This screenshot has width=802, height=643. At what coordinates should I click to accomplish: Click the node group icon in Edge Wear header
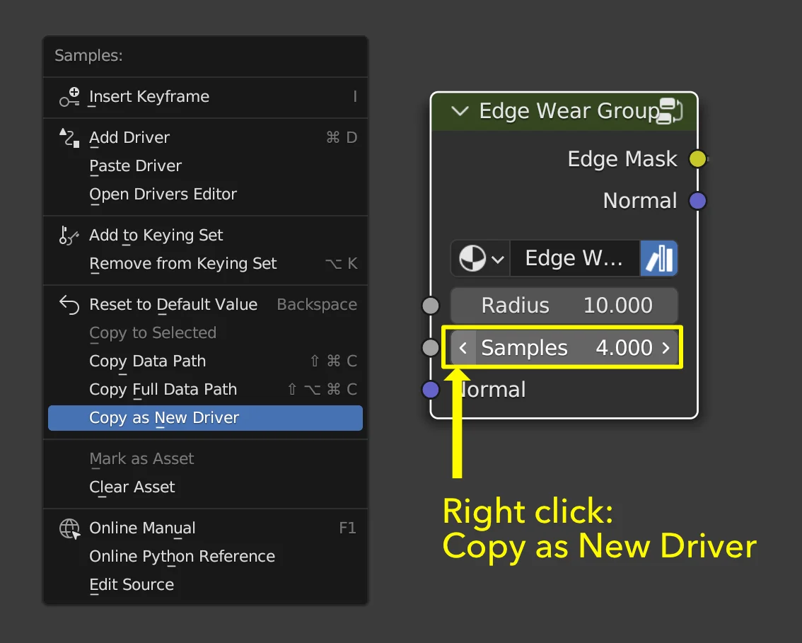click(x=670, y=111)
